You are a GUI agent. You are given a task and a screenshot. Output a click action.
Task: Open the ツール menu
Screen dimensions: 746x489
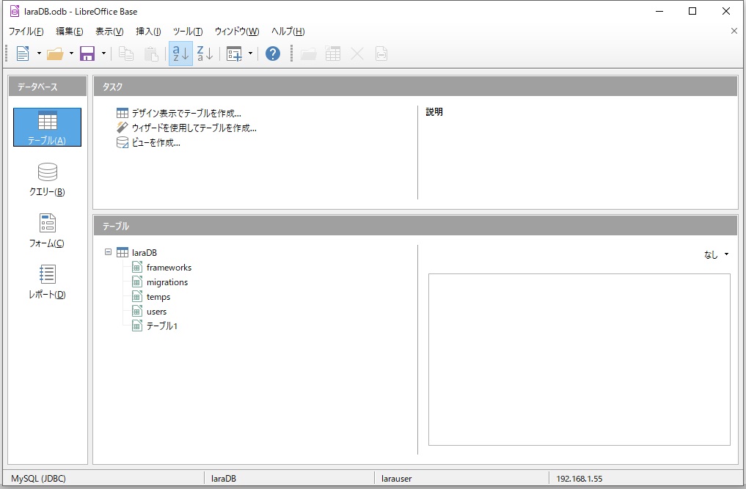tap(188, 32)
